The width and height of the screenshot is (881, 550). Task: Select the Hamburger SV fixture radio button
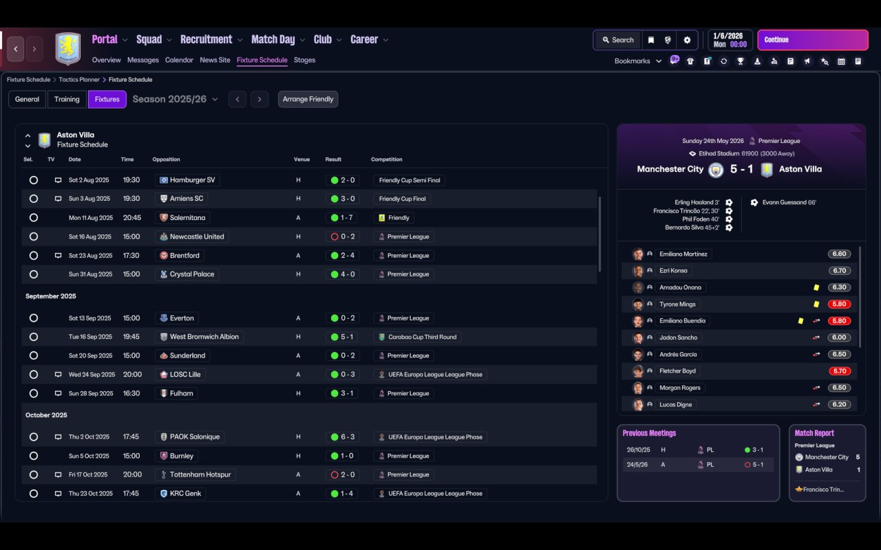click(x=34, y=180)
